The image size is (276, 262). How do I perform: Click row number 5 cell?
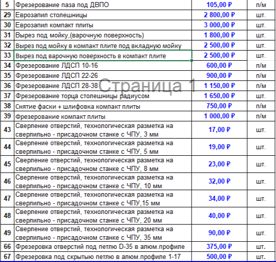point(7,5)
